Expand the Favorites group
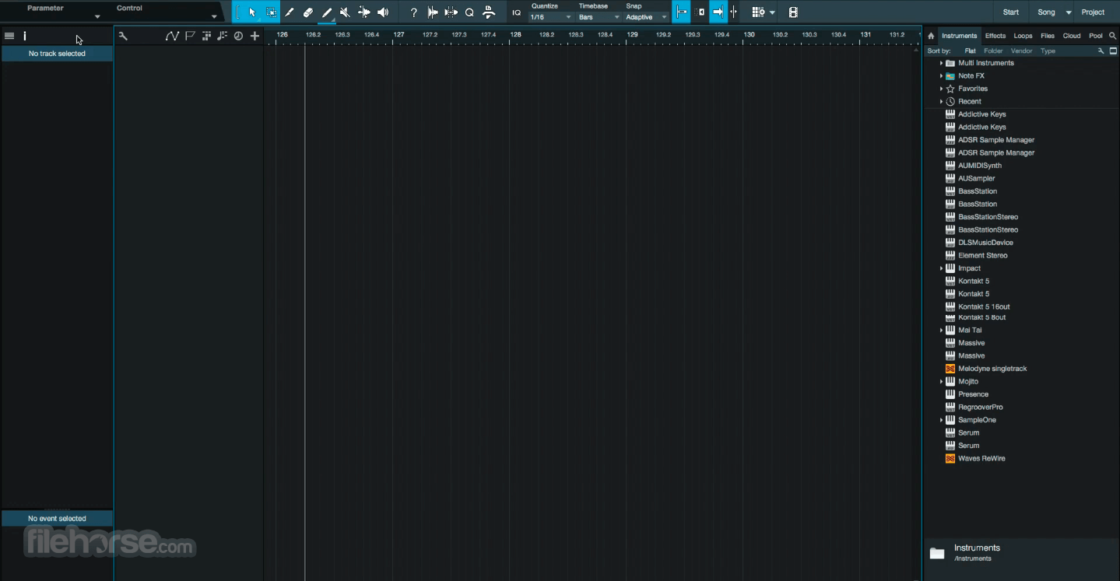 941,89
